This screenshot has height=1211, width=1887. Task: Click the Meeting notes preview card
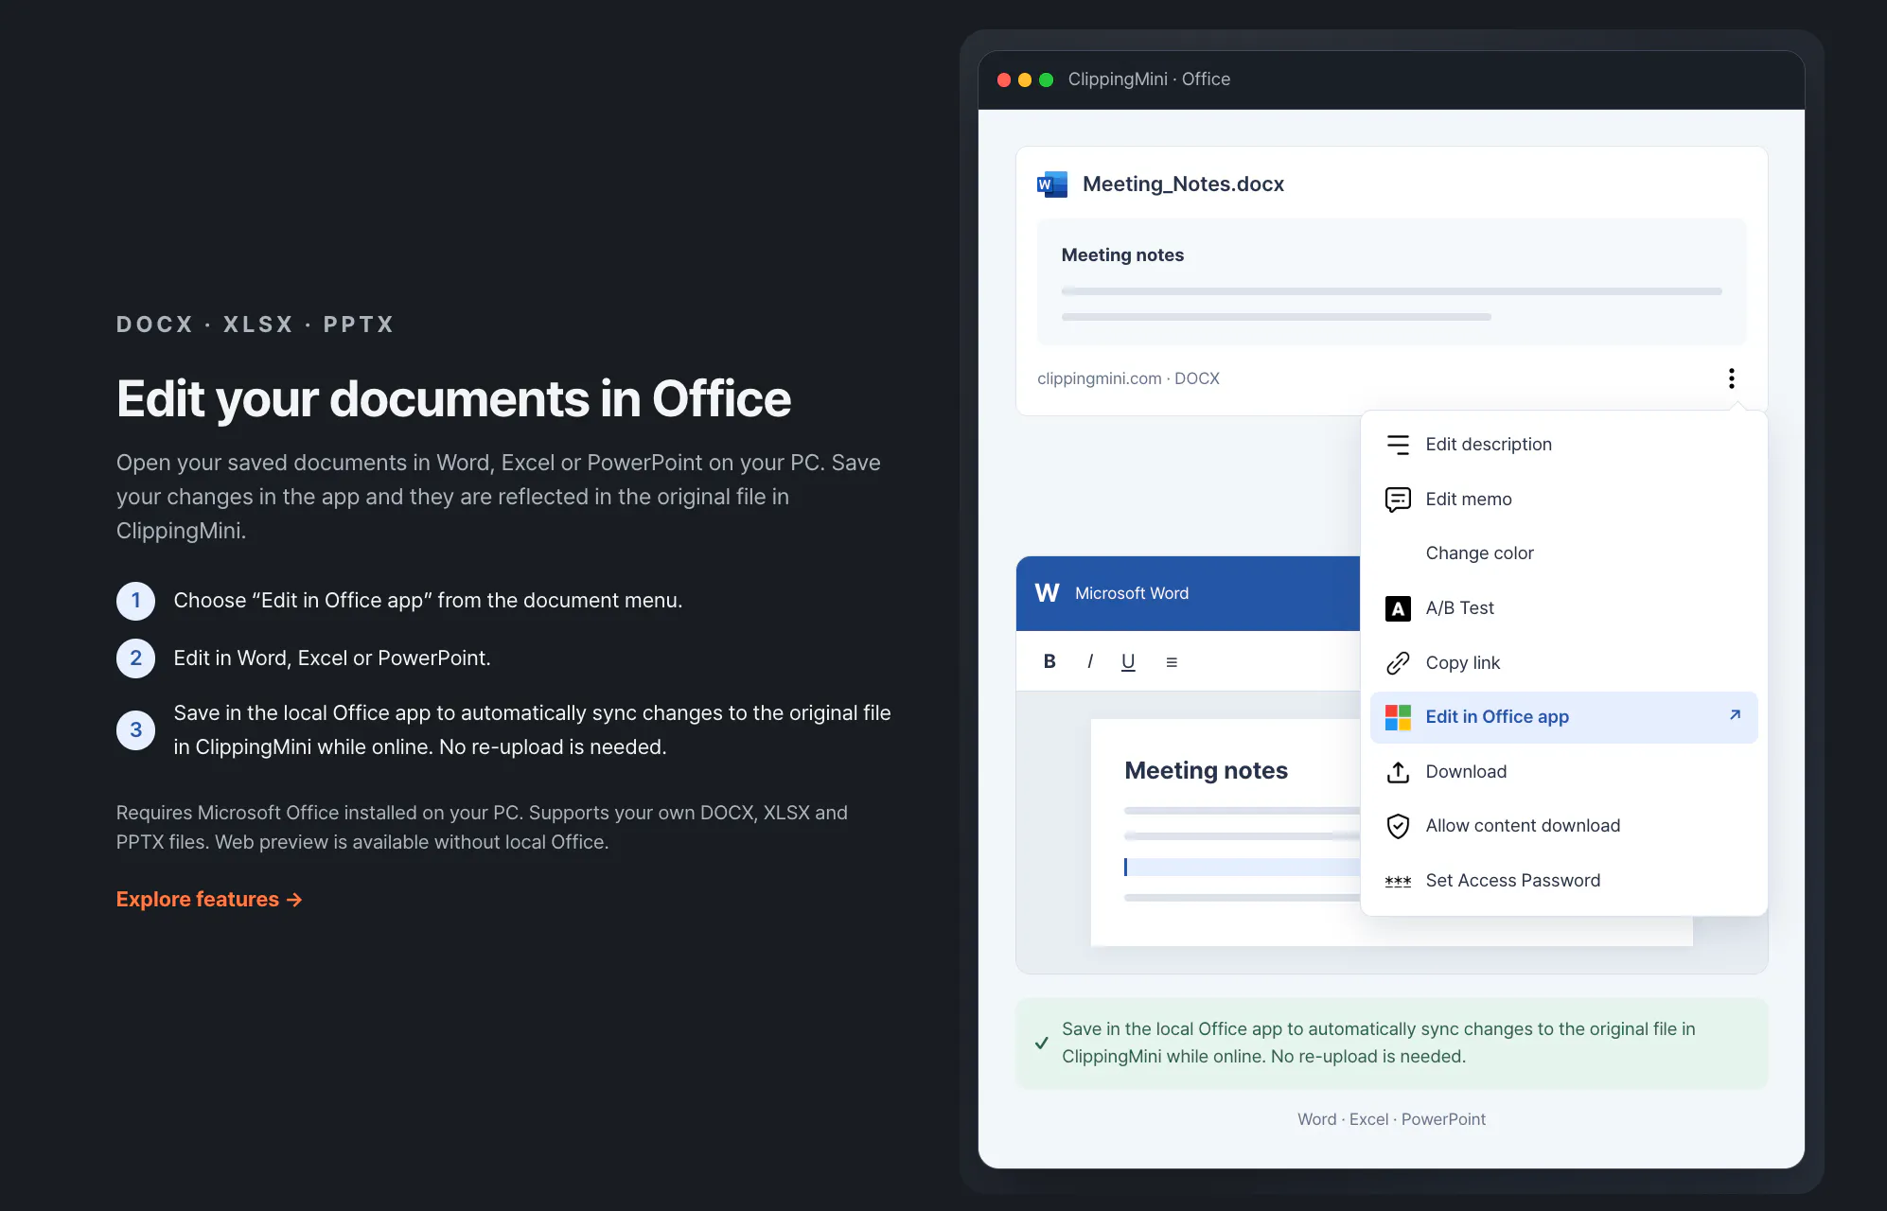coord(1391,282)
